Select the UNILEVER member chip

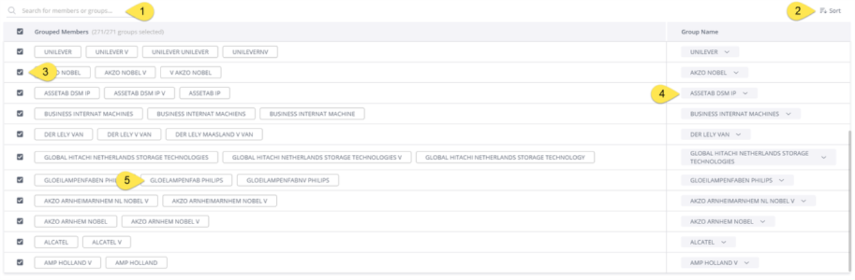click(58, 52)
